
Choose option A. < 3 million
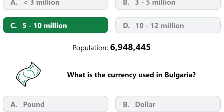tap(56, 4)
